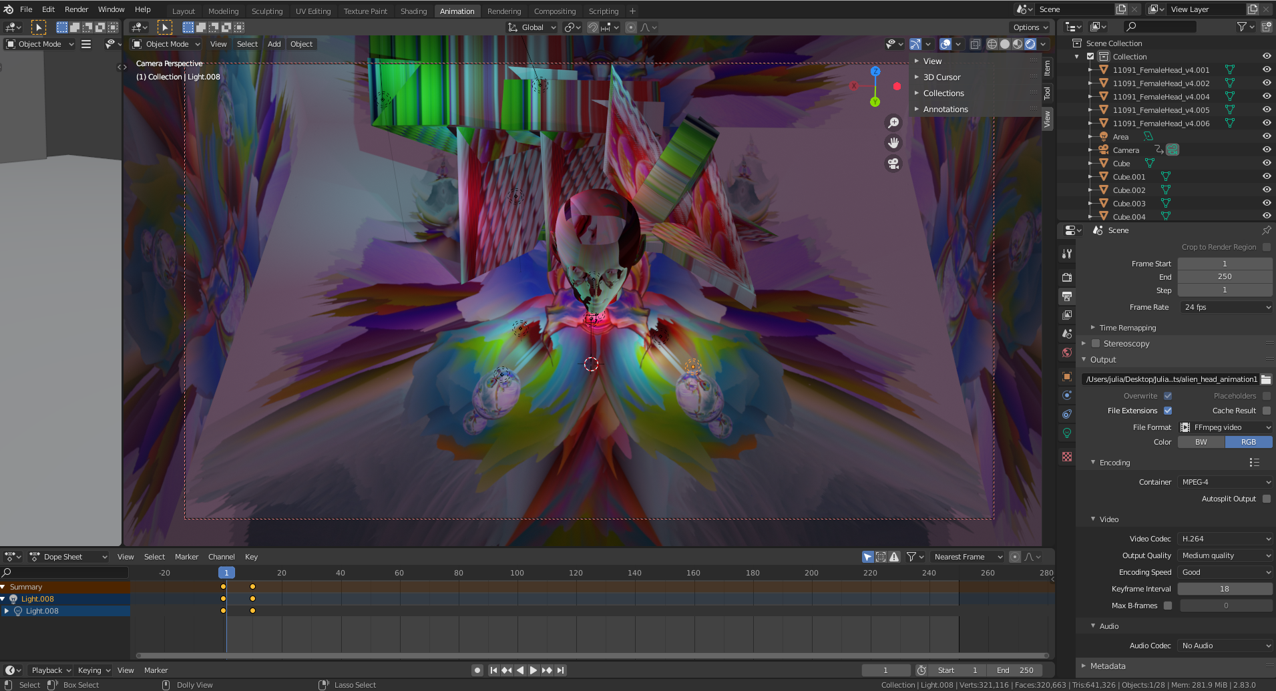Screen dimensions: 1276x691
Task: Open the Object properties tab
Action: pyautogui.click(x=1067, y=377)
